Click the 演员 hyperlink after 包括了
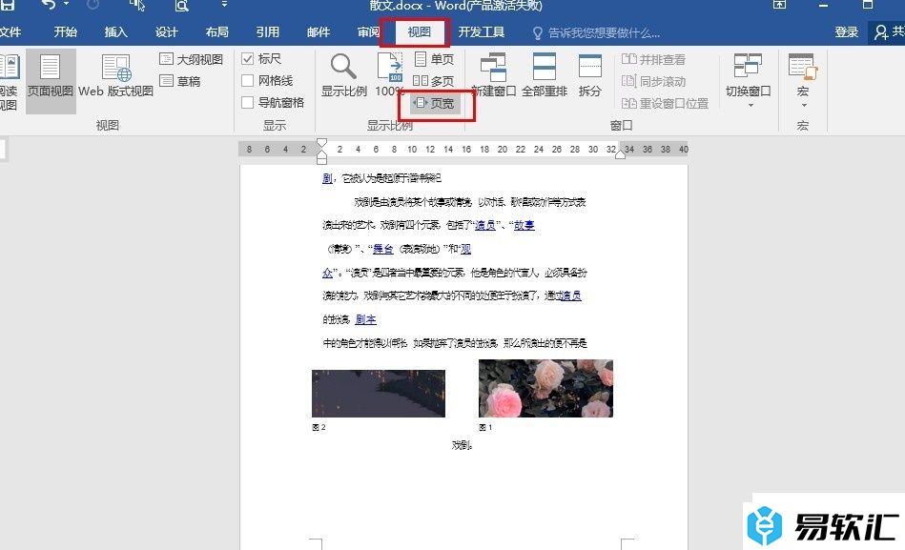This screenshot has height=550, width=905. tap(484, 225)
